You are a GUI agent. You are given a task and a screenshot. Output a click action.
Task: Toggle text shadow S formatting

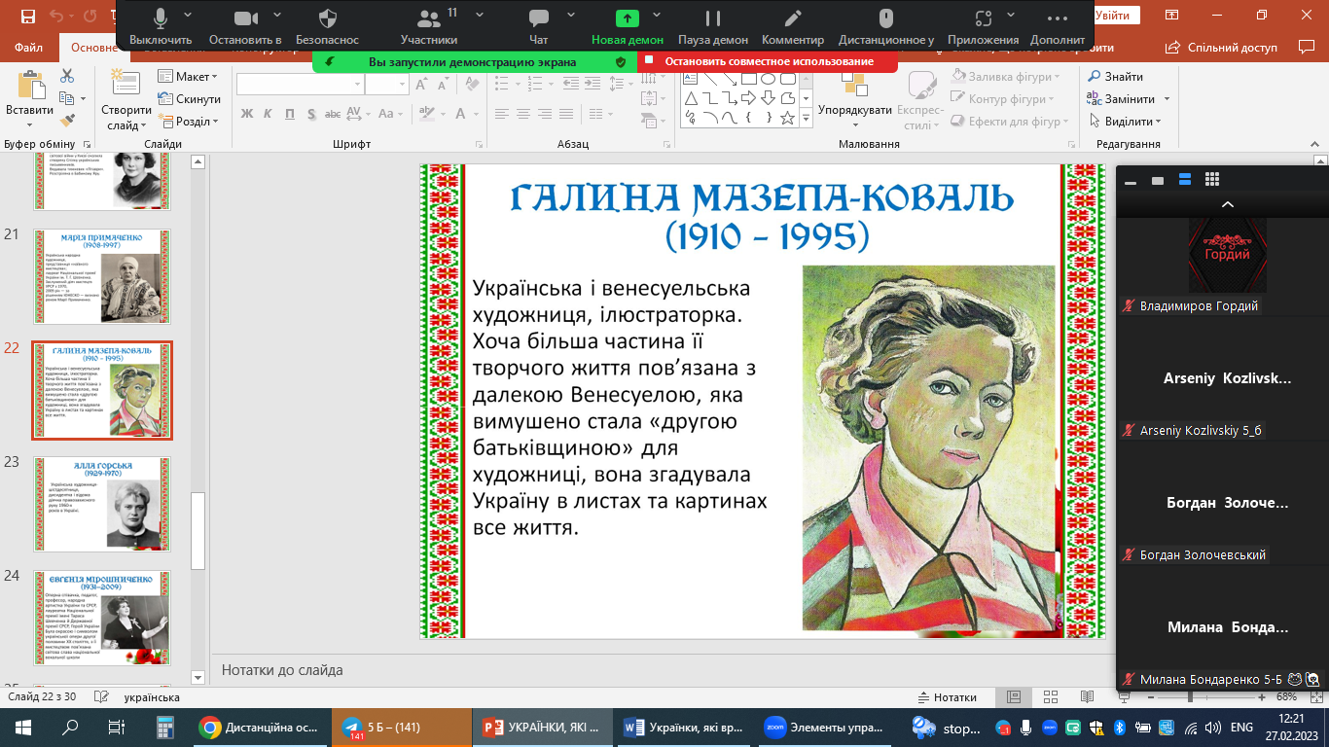[311, 114]
